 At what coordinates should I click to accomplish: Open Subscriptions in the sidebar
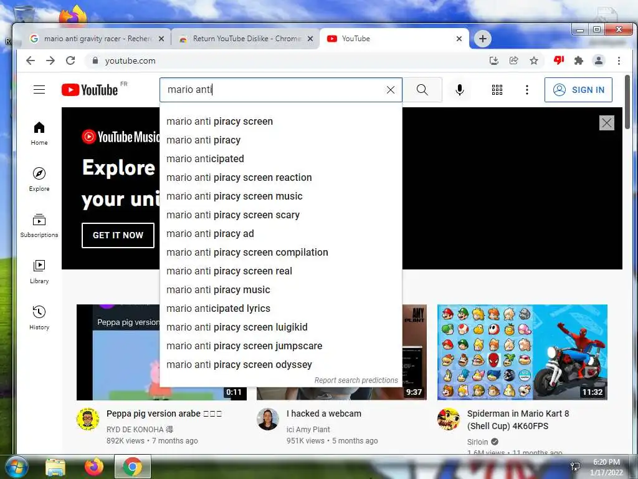[39, 226]
